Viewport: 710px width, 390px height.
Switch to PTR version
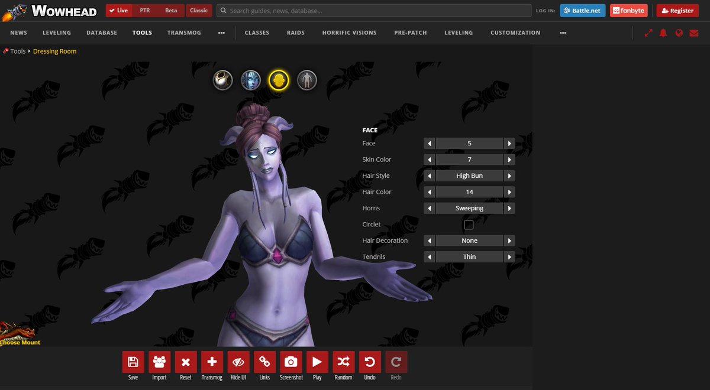point(145,11)
